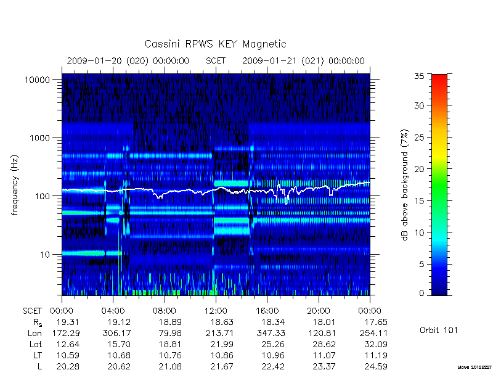Click the '100' frequency tick label
The width and height of the screenshot is (493, 370).
[x=43, y=196]
